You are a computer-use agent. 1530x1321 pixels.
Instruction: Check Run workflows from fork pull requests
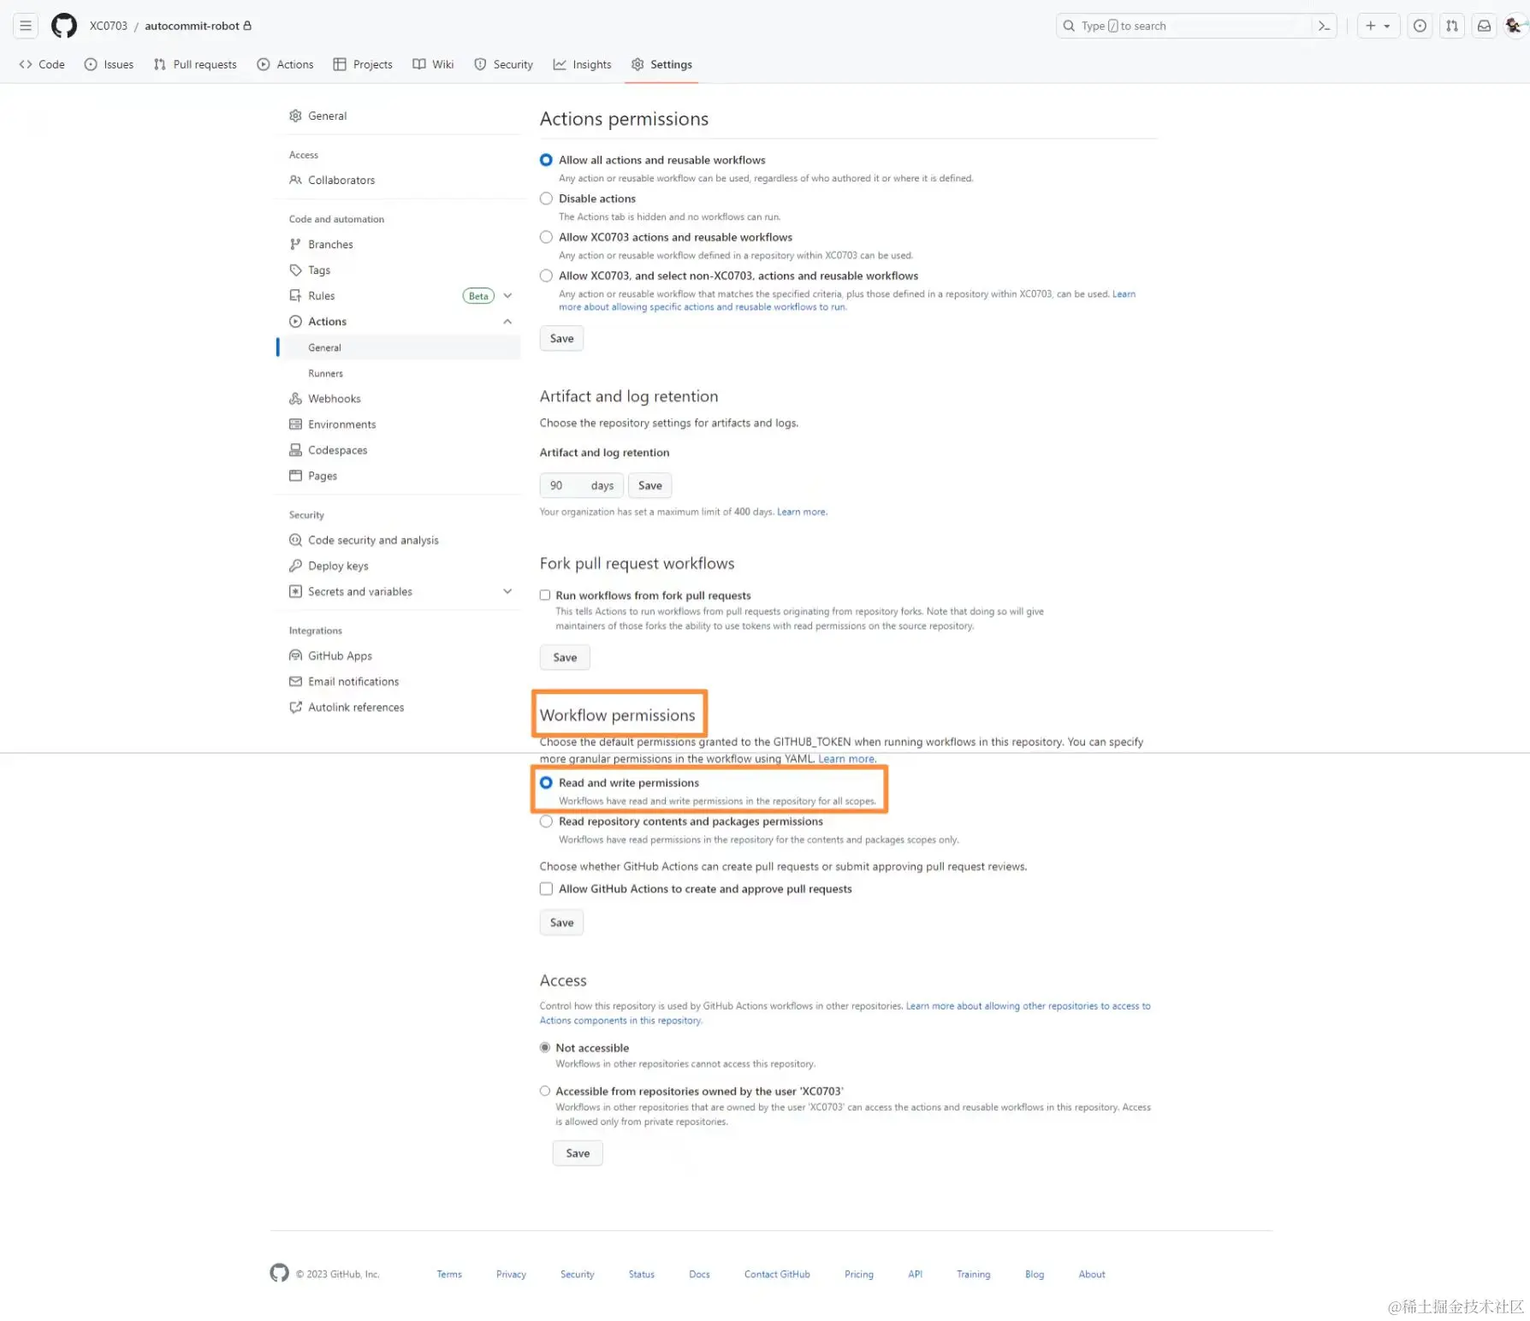[x=545, y=595]
